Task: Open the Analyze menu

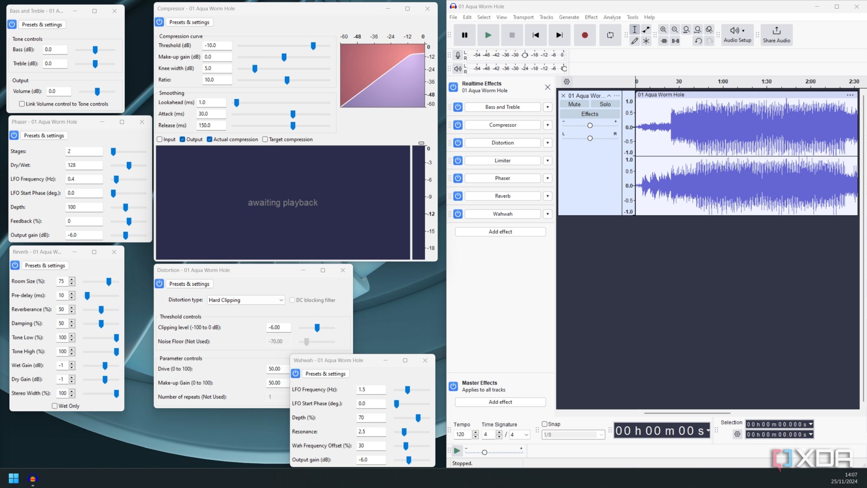Action: (612, 17)
